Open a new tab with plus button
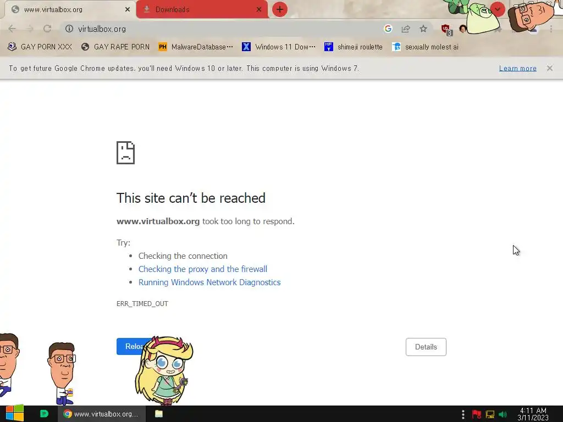563x422 pixels. point(280,9)
